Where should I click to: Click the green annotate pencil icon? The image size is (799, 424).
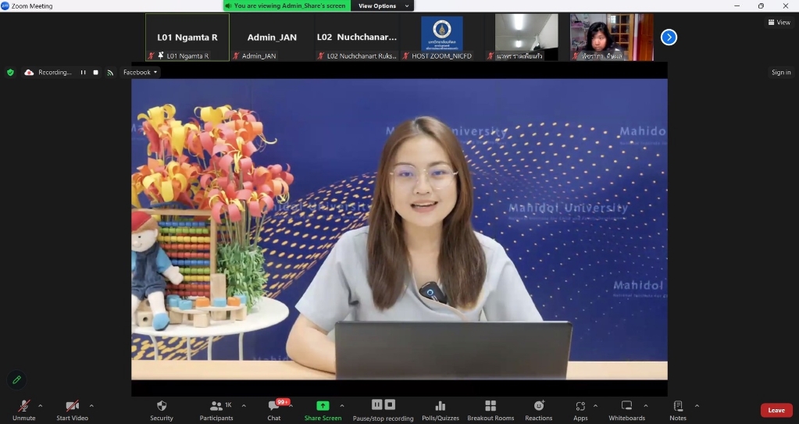click(17, 379)
